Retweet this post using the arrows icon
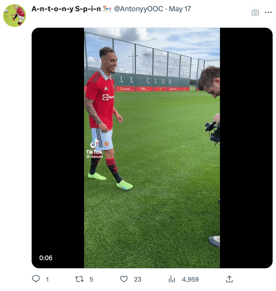 click(x=79, y=279)
